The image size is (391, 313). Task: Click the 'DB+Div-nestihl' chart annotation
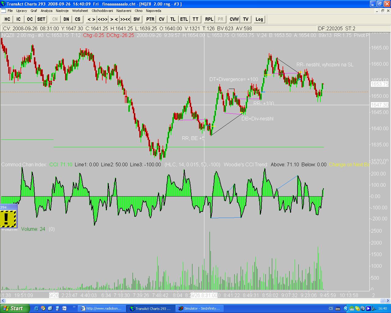(x=258, y=119)
